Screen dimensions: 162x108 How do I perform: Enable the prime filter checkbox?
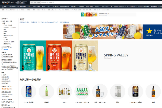tap(2, 49)
